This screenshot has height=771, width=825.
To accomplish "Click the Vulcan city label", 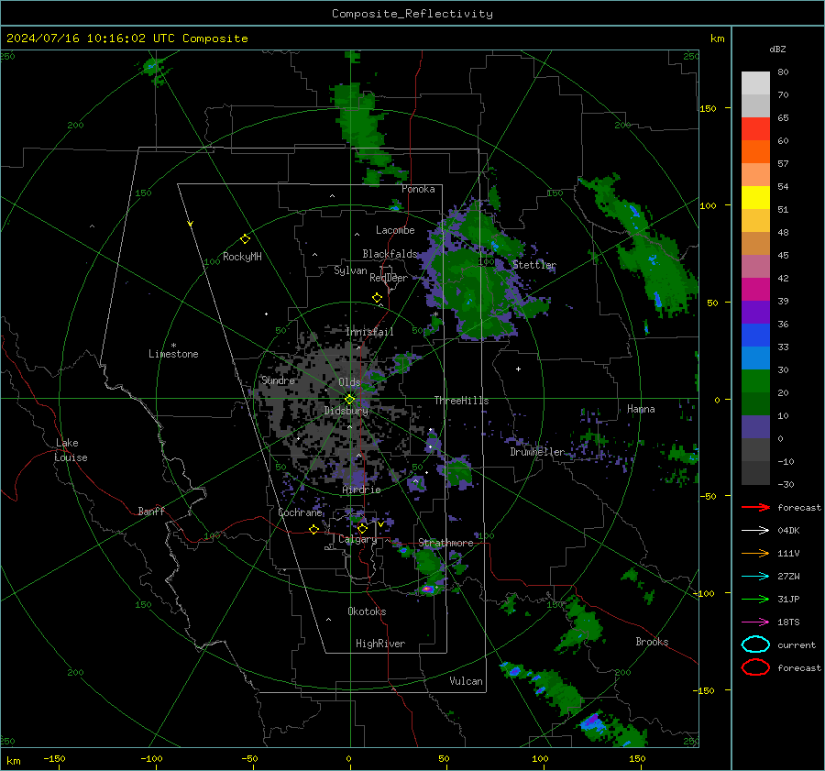I will (x=466, y=681).
